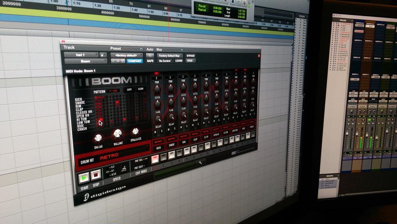Click the Boom logo title
Viewport: 397px width, 224px height.
click(111, 81)
